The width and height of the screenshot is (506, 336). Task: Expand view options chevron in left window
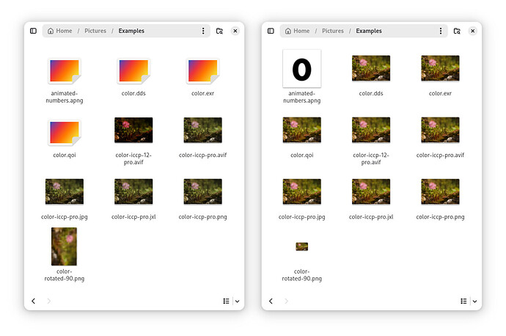pyautogui.click(x=237, y=301)
